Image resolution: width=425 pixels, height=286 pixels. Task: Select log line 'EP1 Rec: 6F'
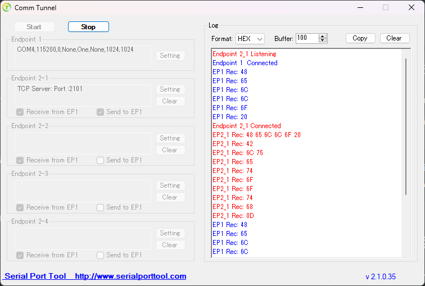(230, 108)
